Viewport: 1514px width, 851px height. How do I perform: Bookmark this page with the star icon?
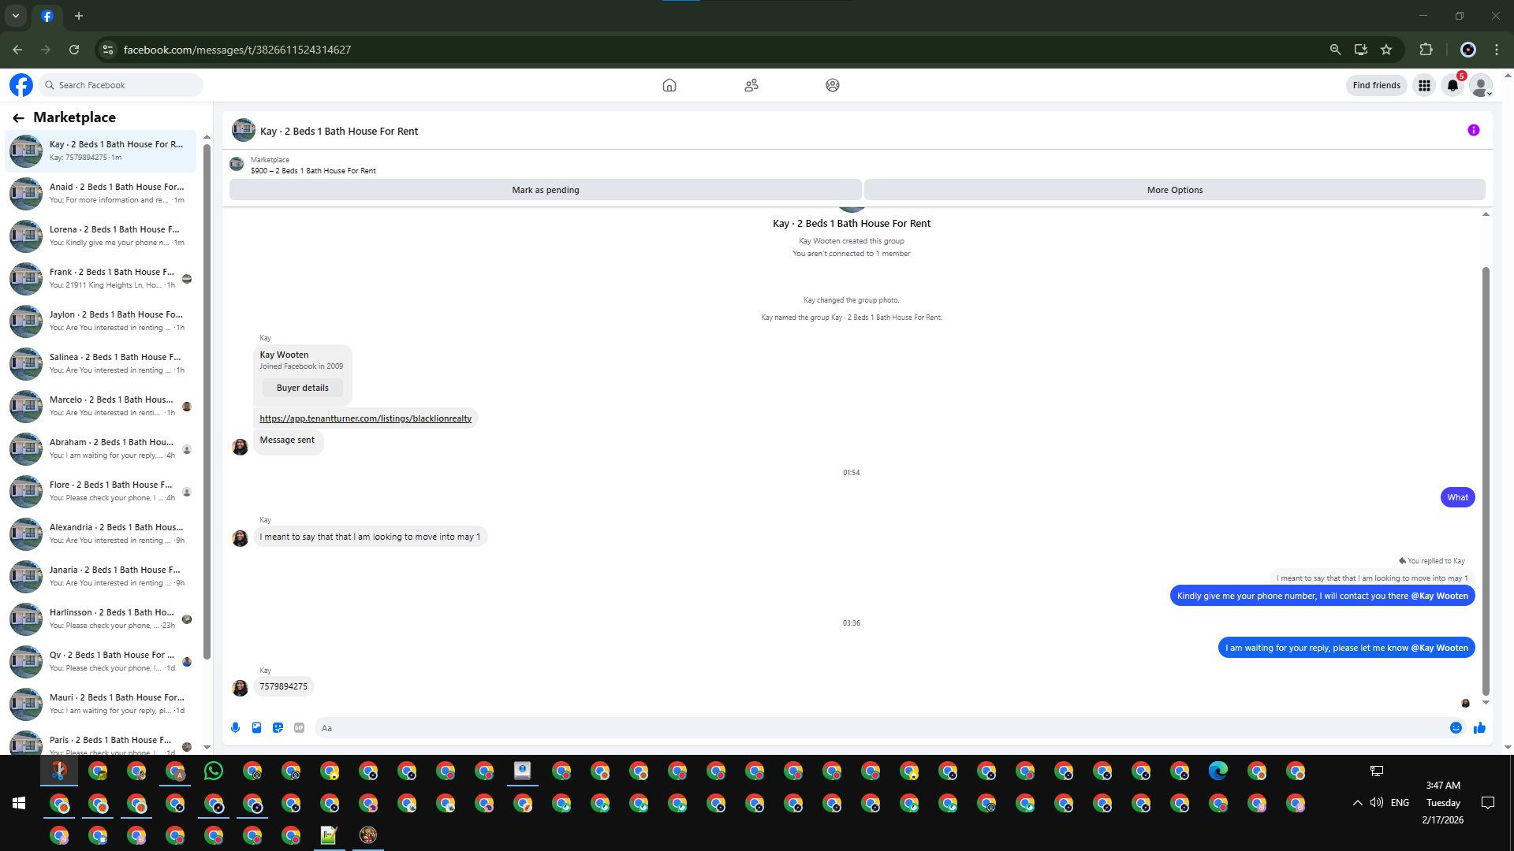tap(1386, 50)
